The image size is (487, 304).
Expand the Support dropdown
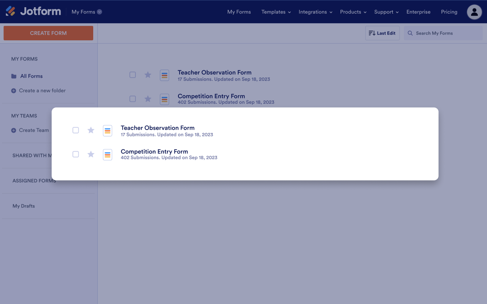click(x=386, y=12)
